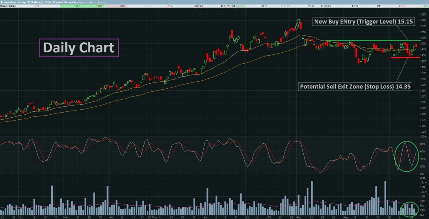The height and width of the screenshot is (219, 429).
Task: Select the TCL ticker code cell
Action: (37, 5)
